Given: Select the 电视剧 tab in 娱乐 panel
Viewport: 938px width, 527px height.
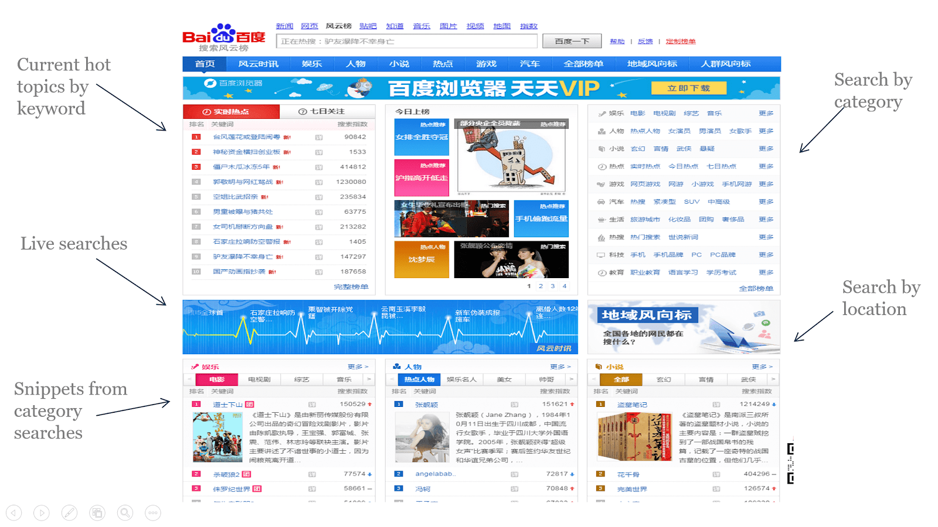Looking at the screenshot, I should (259, 379).
